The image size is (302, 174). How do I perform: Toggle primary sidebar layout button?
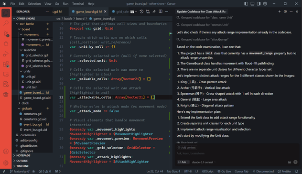[246, 4]
